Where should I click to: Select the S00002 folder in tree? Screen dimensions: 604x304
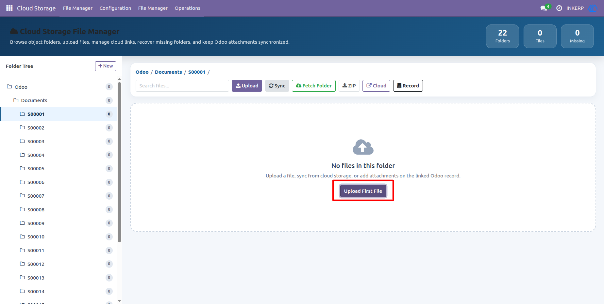pos(59,128)
